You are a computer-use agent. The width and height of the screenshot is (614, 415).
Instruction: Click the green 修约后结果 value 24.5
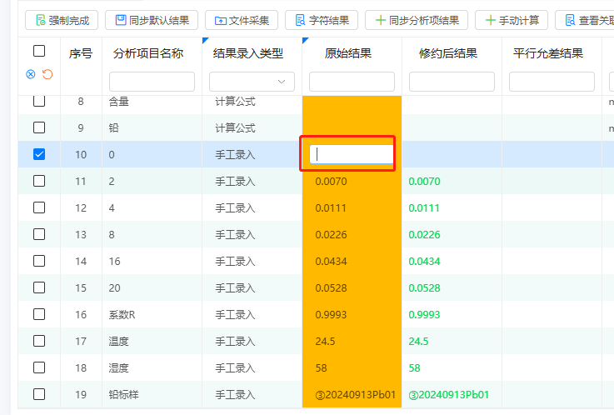tap(420, 341)
